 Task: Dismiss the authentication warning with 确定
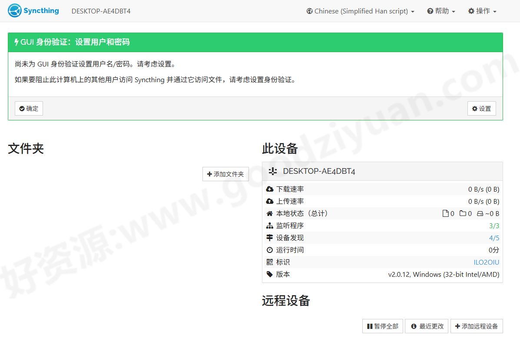[x=29, y=108]
